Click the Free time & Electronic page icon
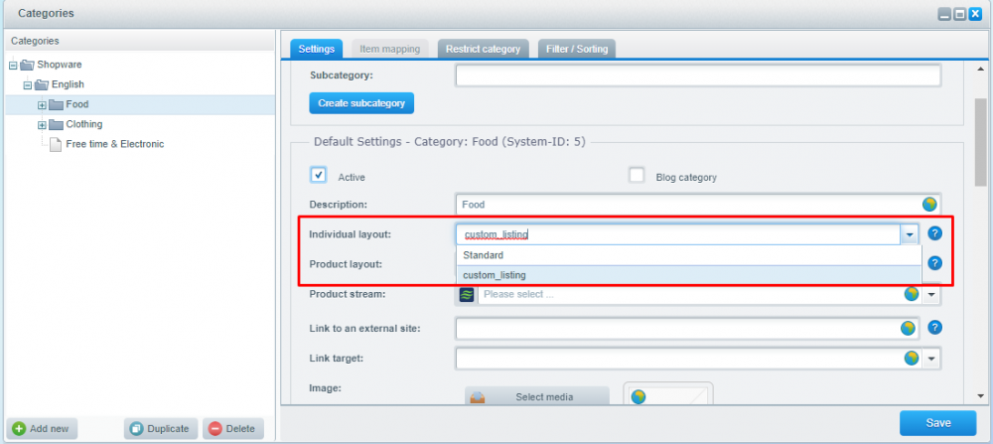The height and width of the screenshot is (444, 993). (x=56, y=144)
